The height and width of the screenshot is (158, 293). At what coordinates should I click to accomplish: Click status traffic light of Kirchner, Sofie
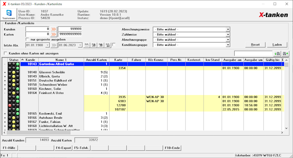13,89
